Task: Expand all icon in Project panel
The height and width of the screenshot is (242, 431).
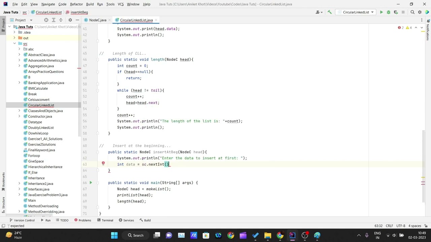Action: tap(54, 20)
